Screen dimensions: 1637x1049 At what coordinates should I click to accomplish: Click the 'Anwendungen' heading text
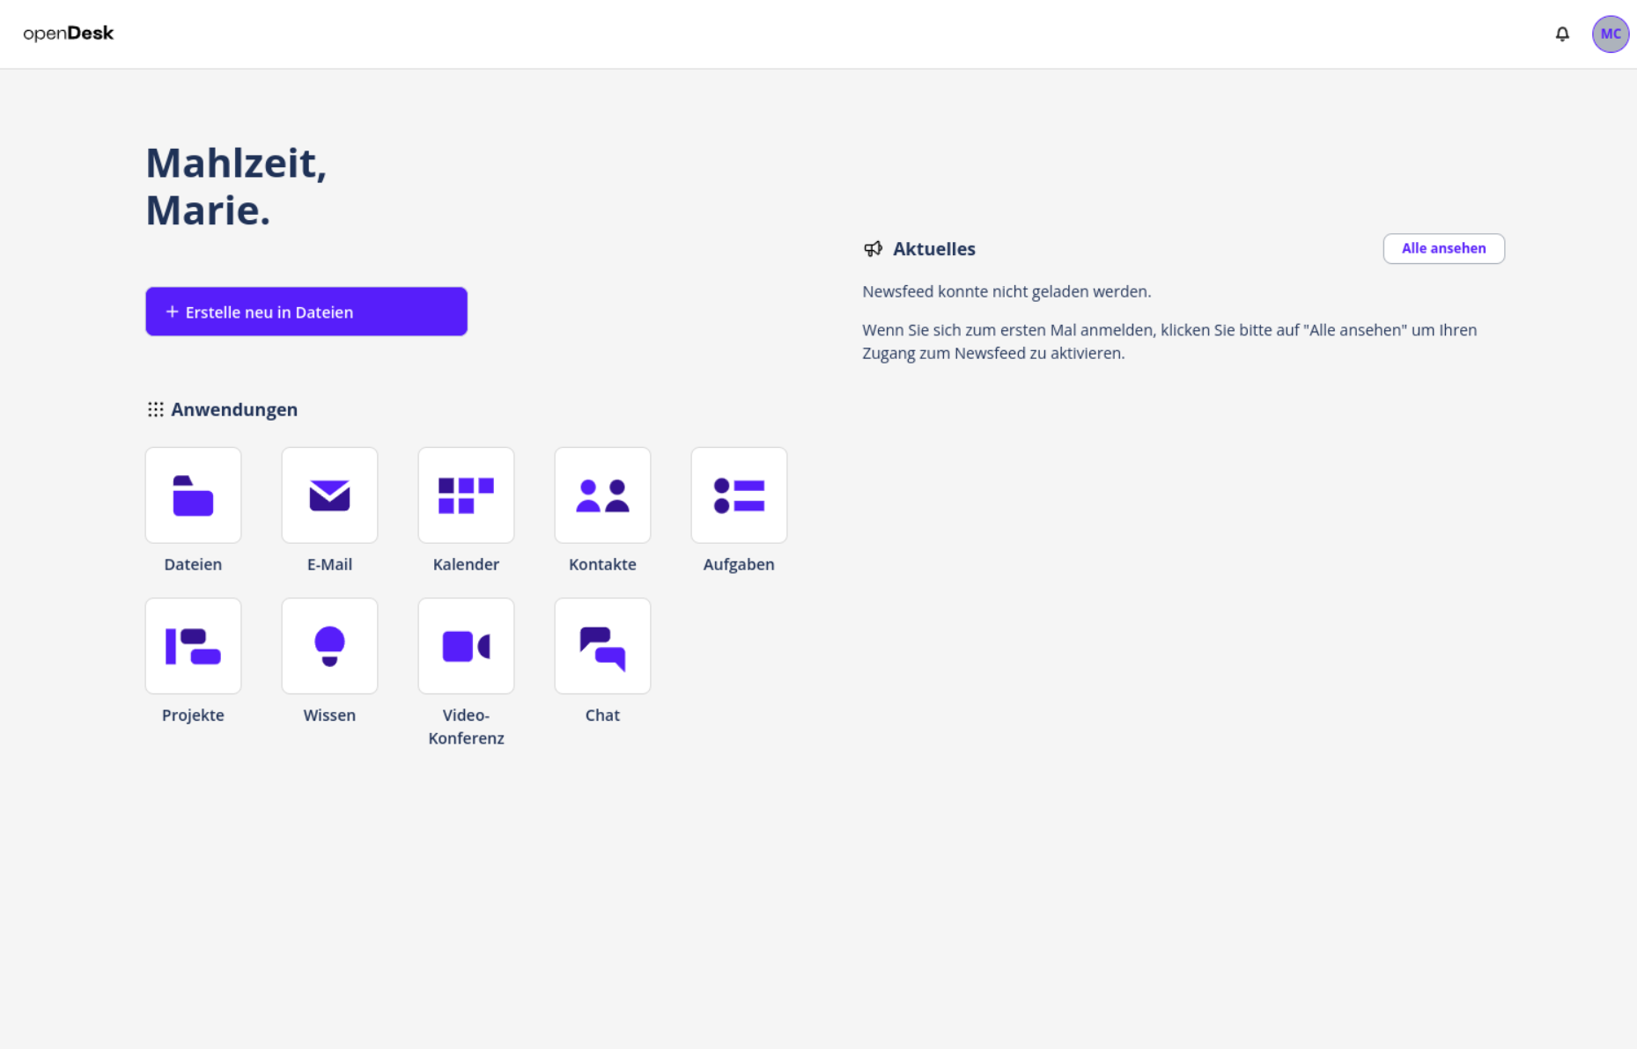pos(234,409)
